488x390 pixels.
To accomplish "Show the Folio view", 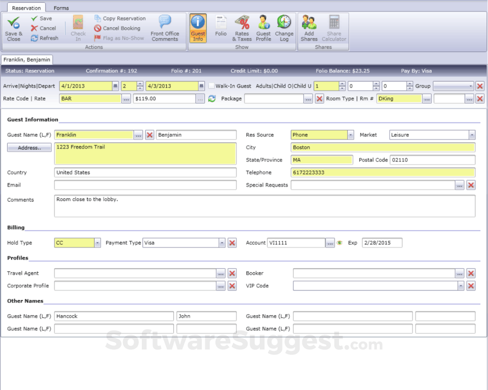I will [x=221, y=26].
